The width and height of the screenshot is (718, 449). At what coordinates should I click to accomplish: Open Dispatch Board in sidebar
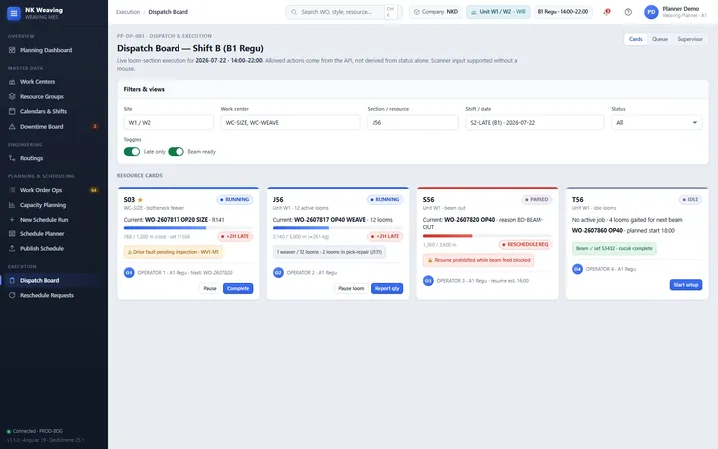(x=54, y=280)
